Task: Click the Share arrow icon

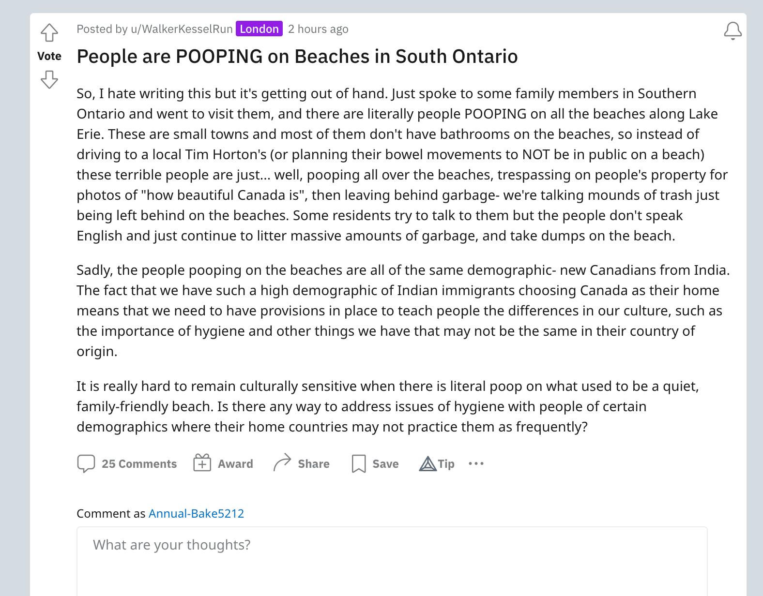Action: tap(282, 462)
